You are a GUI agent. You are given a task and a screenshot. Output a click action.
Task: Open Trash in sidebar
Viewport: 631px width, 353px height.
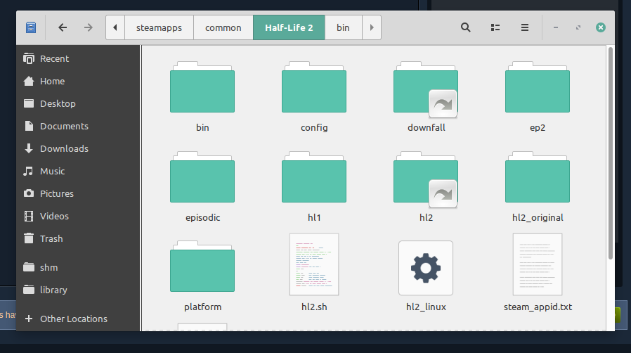pyautogui.click(x=78, y=239)
